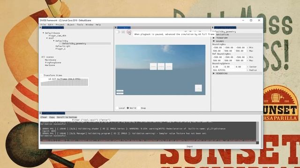Click the white square in viewport corner

pyautogui.click(x=198, y=88)
